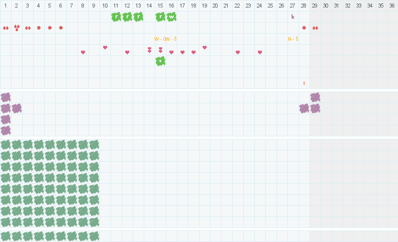Open the 'N - Ś' mucus note
This screenshot has height=242, width=398.
click(293, 39)
